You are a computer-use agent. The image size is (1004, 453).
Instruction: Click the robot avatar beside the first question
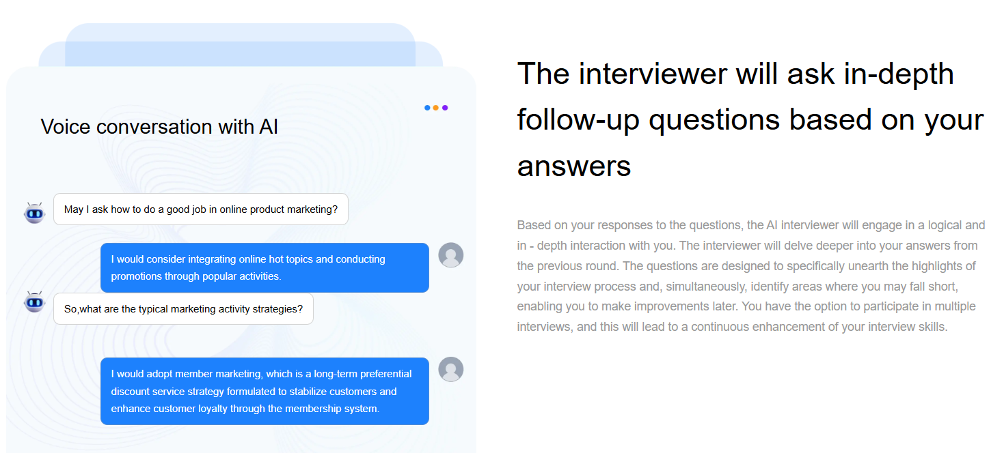pos(34,212)
